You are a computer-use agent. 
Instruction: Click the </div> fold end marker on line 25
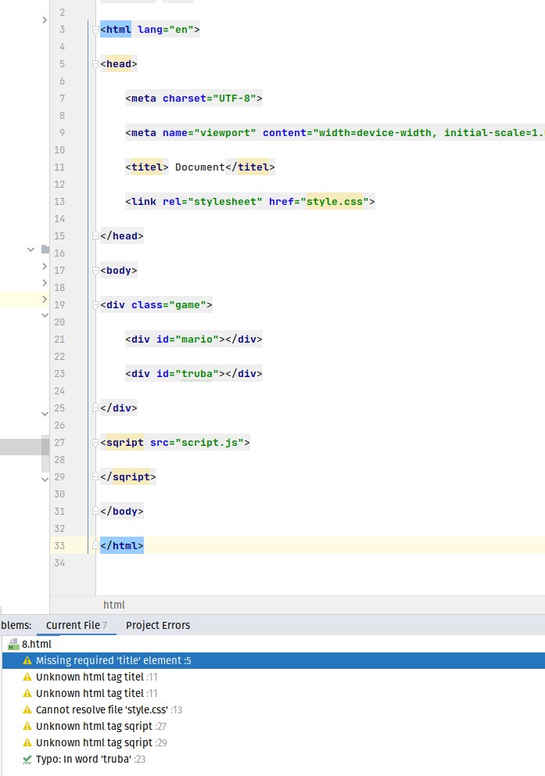pyautogui.click(x=95, y=408)
